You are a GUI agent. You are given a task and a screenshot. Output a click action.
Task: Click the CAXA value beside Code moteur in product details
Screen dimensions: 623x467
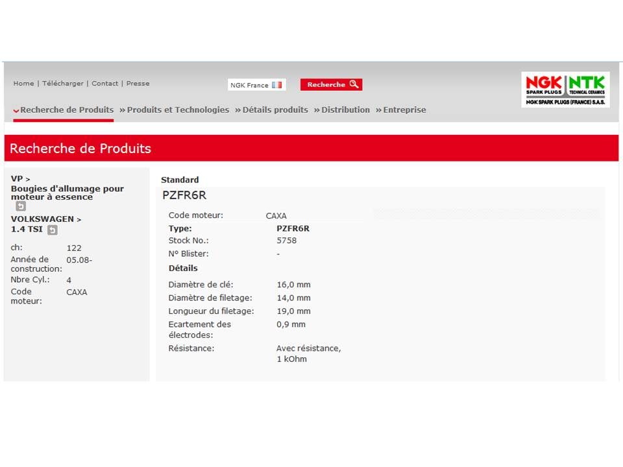276,215
